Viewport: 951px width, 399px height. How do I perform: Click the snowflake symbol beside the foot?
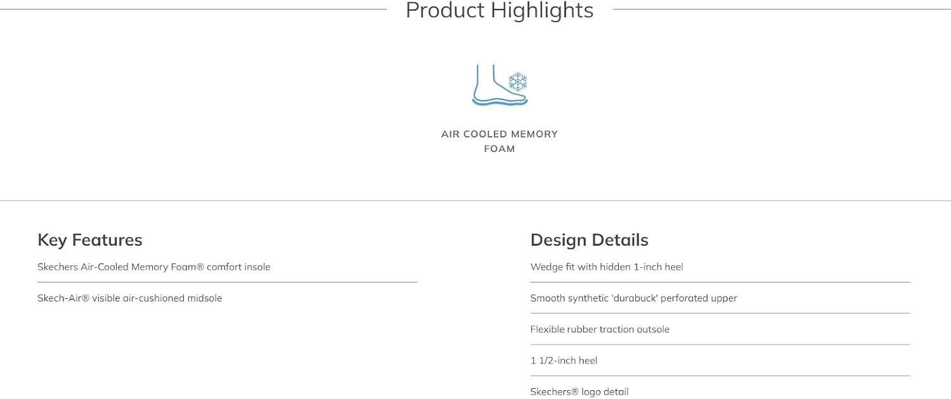tap(518, 82)
